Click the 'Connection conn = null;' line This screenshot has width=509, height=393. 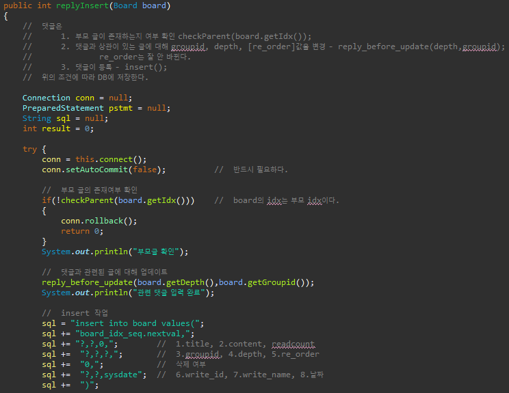77,98
